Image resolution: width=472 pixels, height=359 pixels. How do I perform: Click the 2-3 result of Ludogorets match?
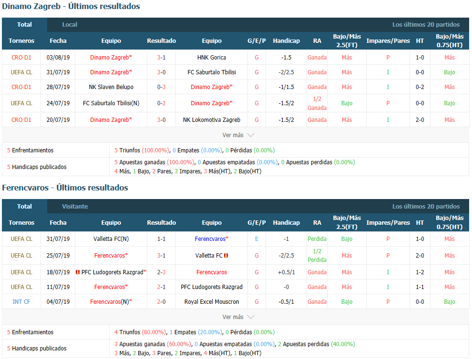click(x=161, y=272)
